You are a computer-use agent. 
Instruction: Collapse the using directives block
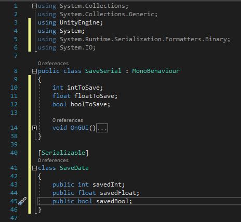click(x=35, y=6)
